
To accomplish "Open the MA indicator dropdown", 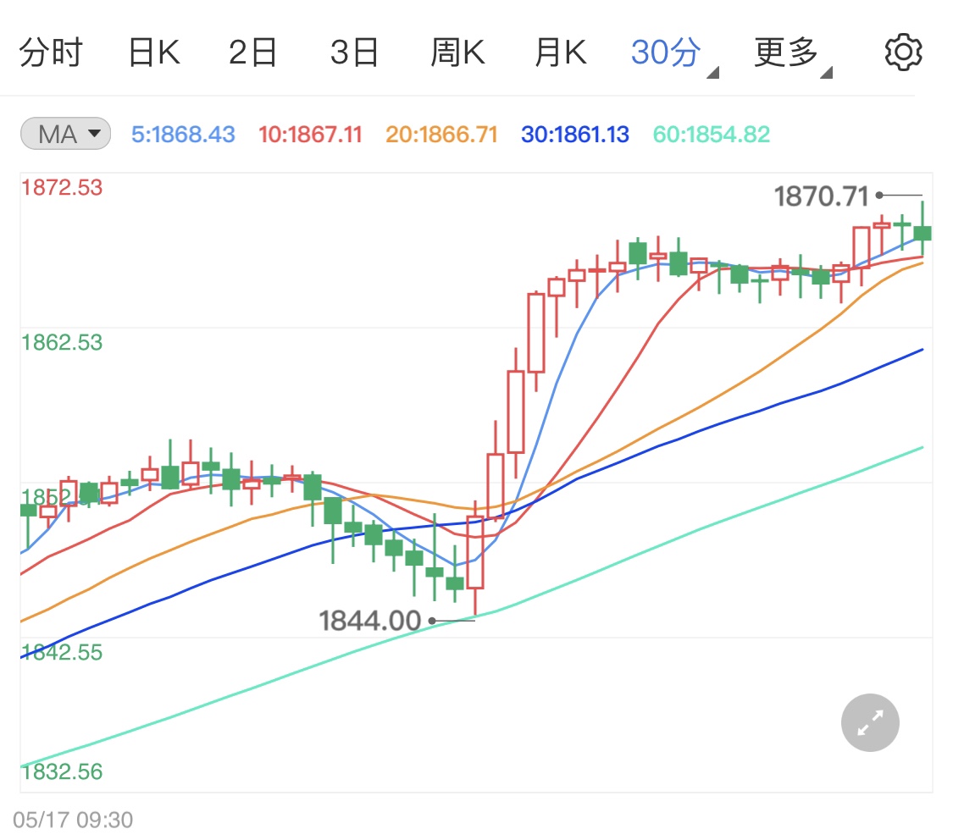I will click(65, 134).
